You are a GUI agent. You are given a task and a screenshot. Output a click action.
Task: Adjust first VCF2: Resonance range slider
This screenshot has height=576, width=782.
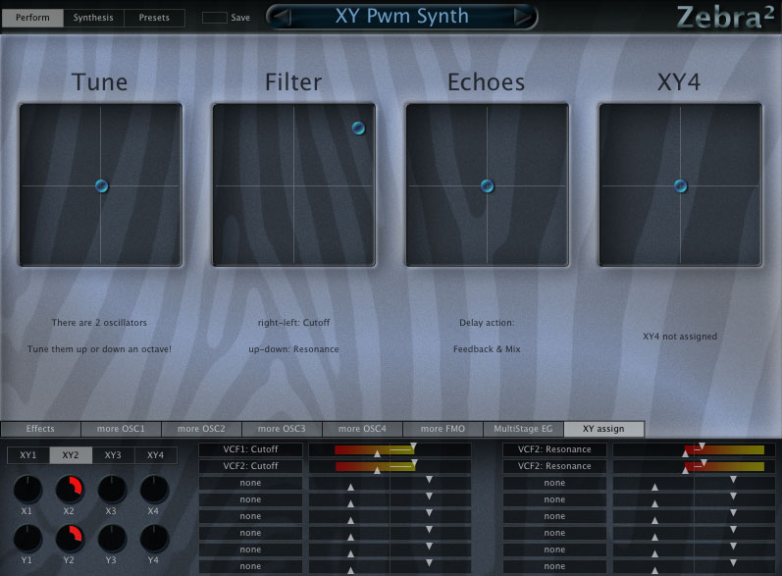coord(694,449)
